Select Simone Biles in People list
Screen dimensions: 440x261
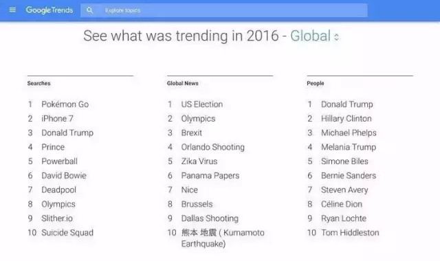[x=344, y=161]
